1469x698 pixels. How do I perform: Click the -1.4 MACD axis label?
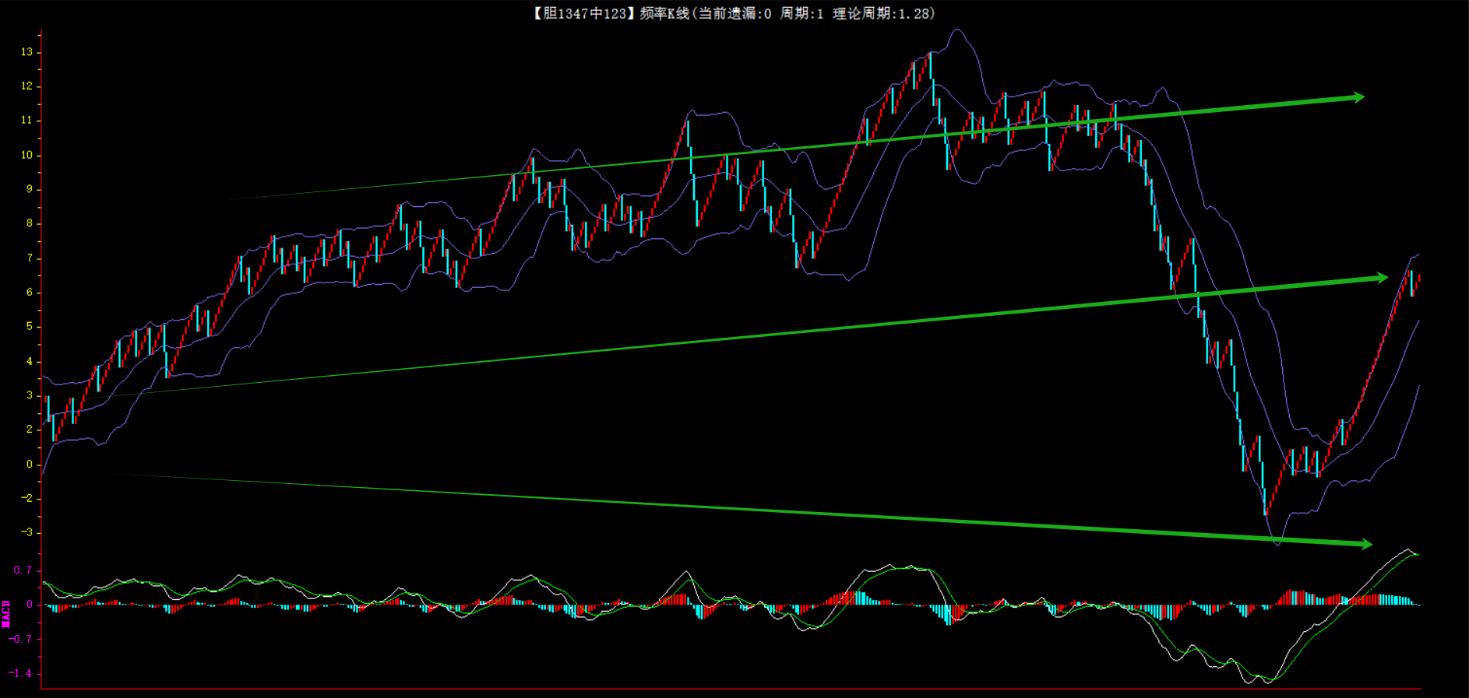coord(21,673)
